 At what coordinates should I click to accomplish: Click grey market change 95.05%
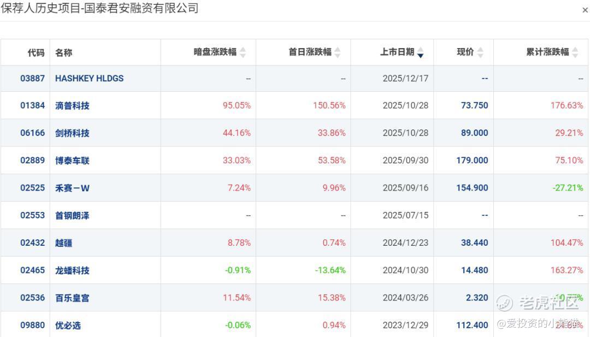coord(237,105)
